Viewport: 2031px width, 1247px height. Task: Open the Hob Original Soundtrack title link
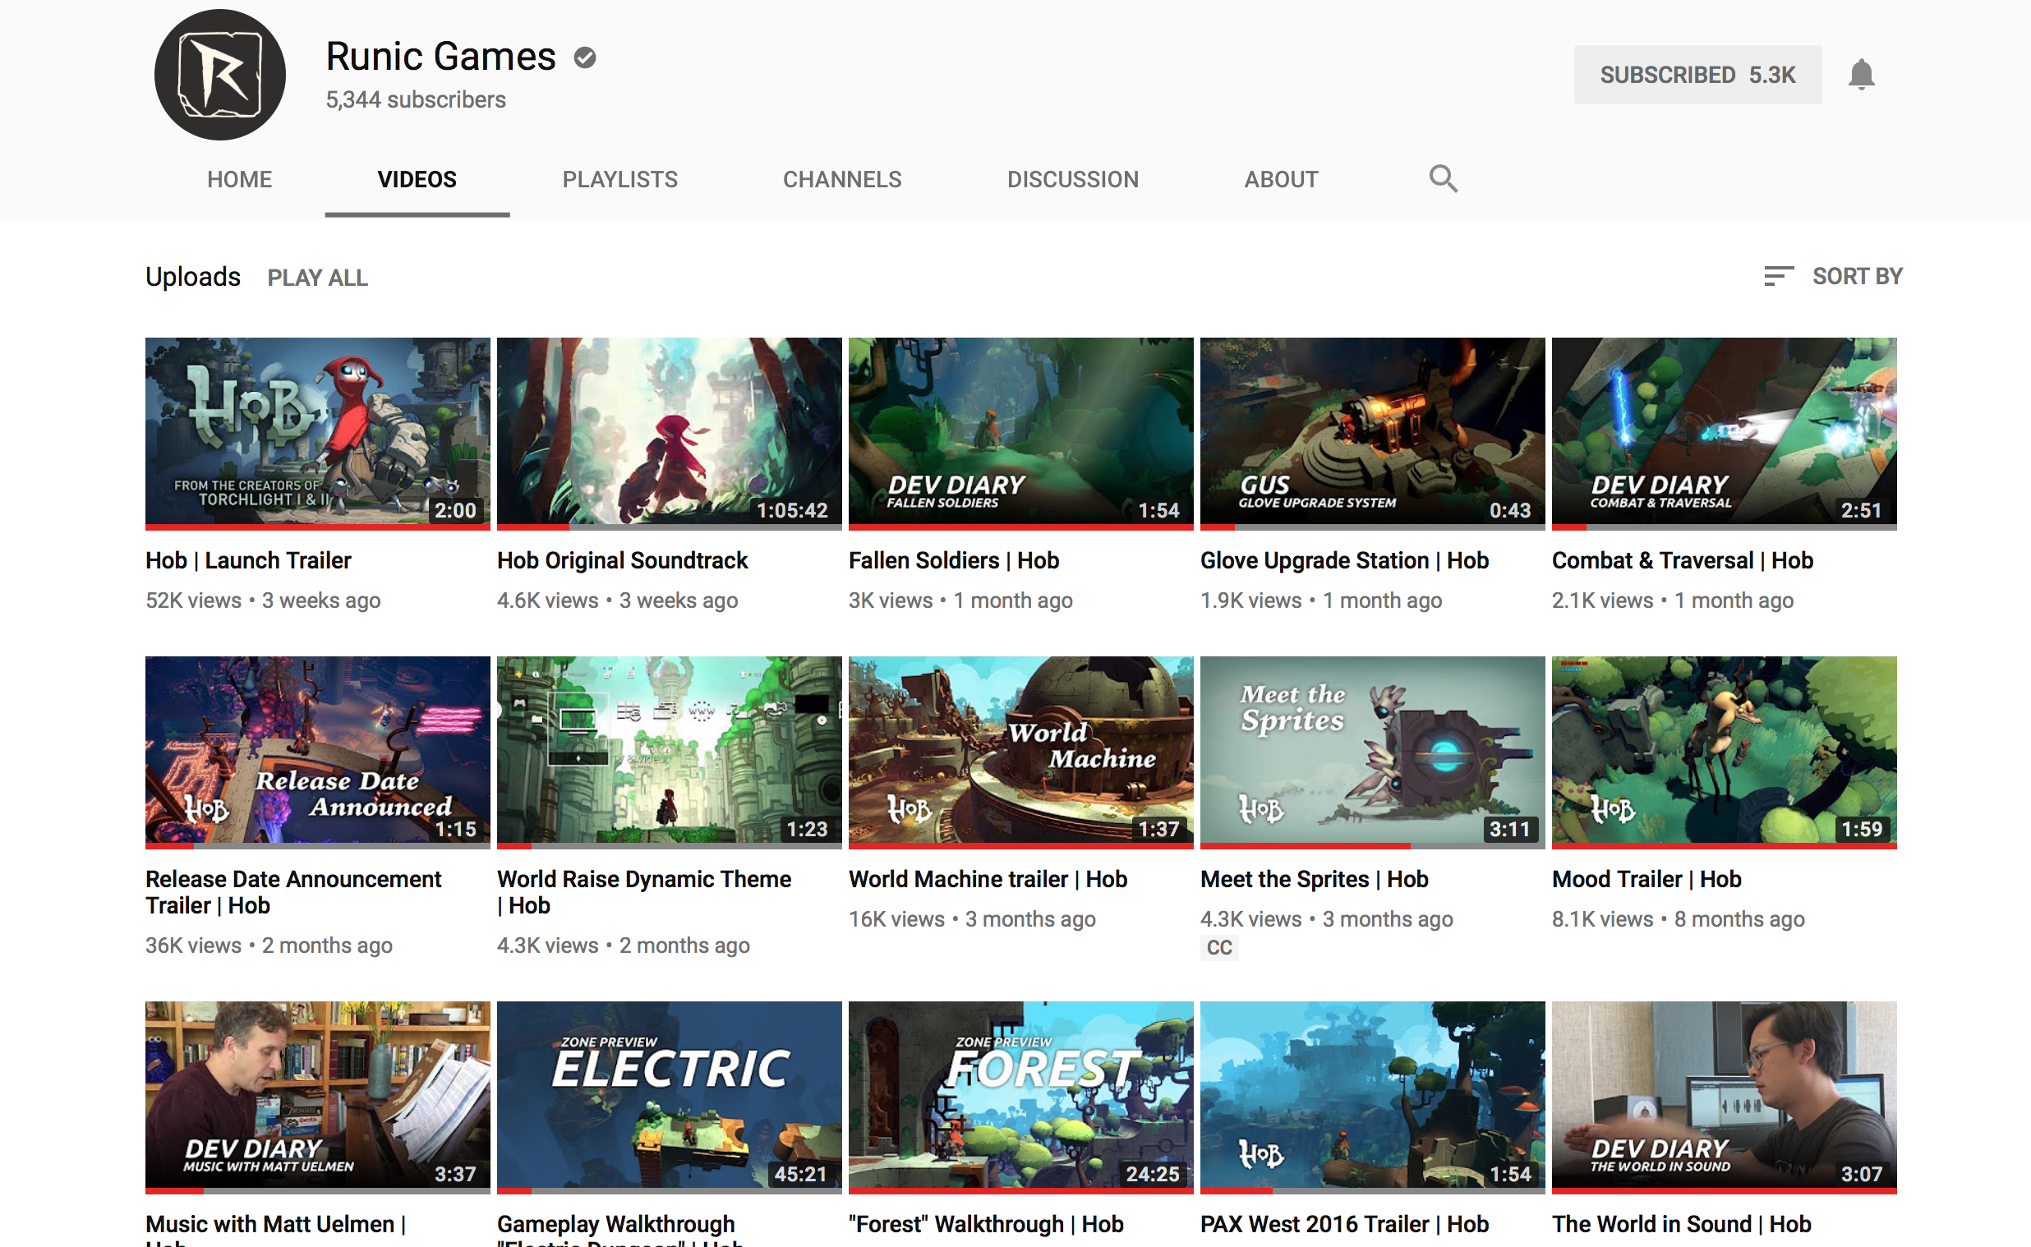click(622, 561)
